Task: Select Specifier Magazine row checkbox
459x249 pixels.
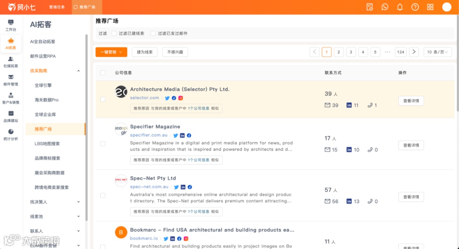Action: (103, 144)
